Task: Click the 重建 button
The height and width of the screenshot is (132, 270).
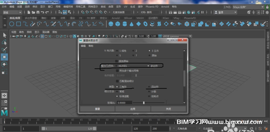Action: (97, 109)
